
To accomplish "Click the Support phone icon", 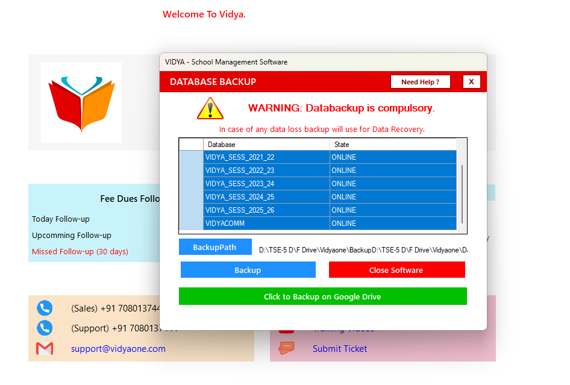I will (45, 328).
